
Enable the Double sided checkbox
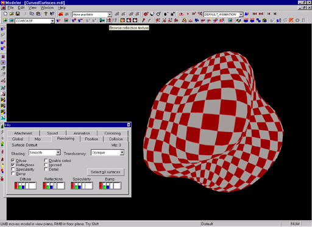[x=46, y=160]
